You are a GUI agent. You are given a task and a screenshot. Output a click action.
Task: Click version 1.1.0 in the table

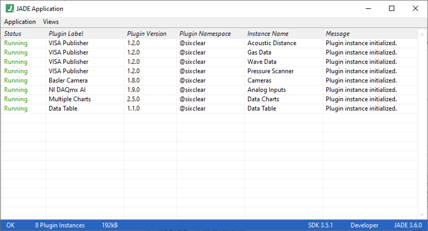pos(133,108)
